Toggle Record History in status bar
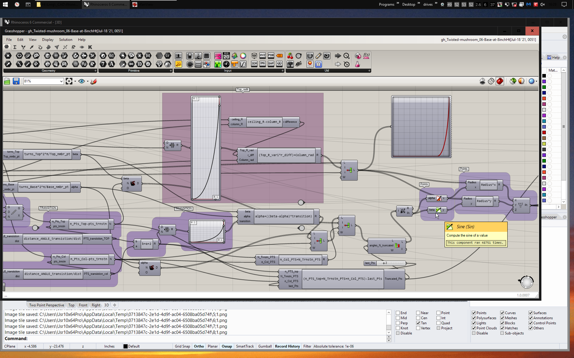 [287, 346]
